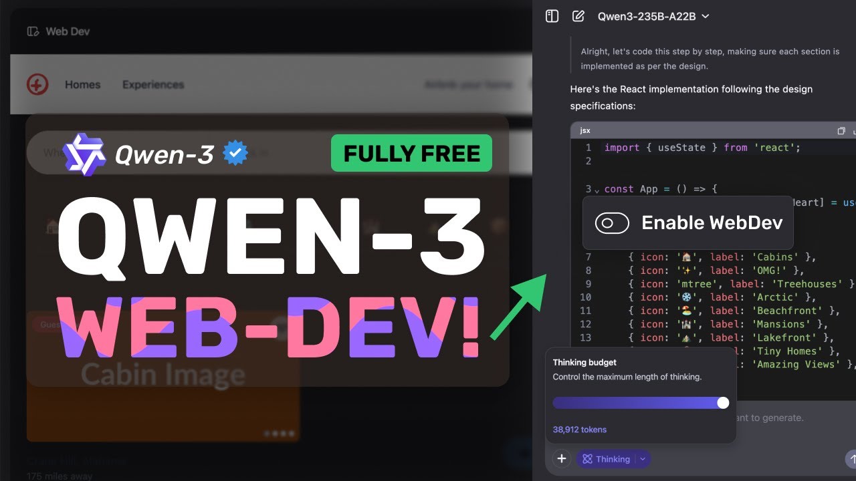Click the Web Dev panel icon
The image size is (856, 481).
(33, 31)
